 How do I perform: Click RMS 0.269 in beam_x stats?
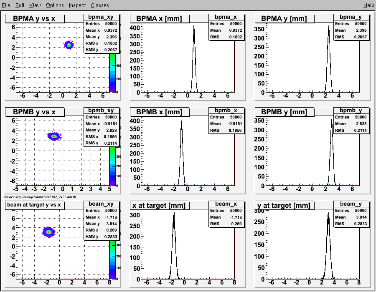coord(226,224)
